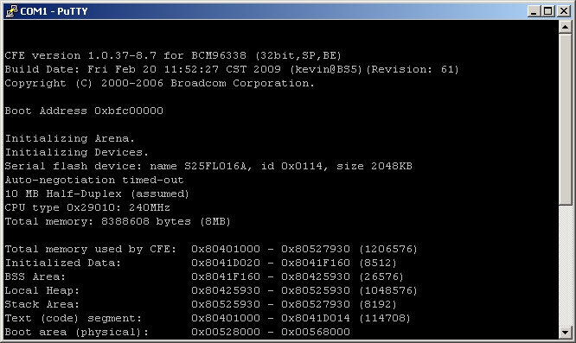Click the Auto-negotiation timed-out message
The width and height of the screenshot is (576, 343).
coord(94,180)
